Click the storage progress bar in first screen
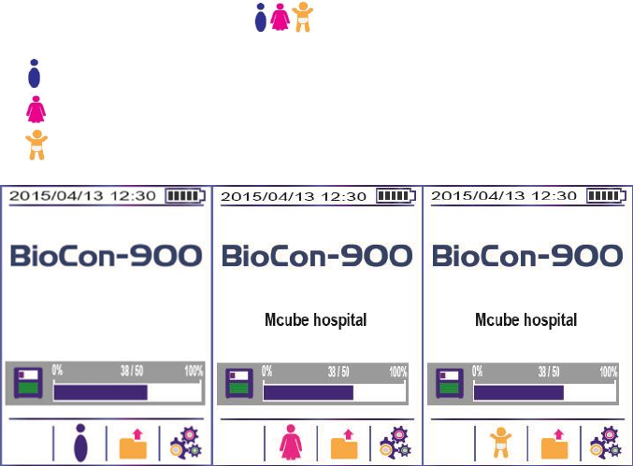This screenshot has width=633, height=466. click(x=127, y=391)
